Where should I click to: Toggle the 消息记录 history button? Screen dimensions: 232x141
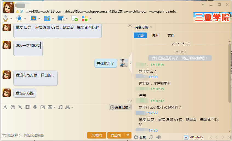(120, 107)
